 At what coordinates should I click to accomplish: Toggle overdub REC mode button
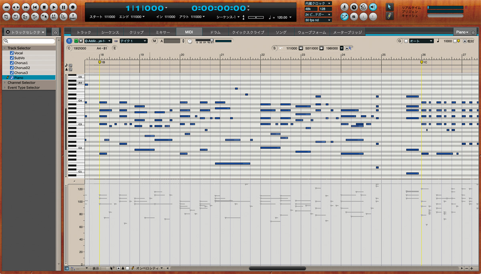(54, 16)
